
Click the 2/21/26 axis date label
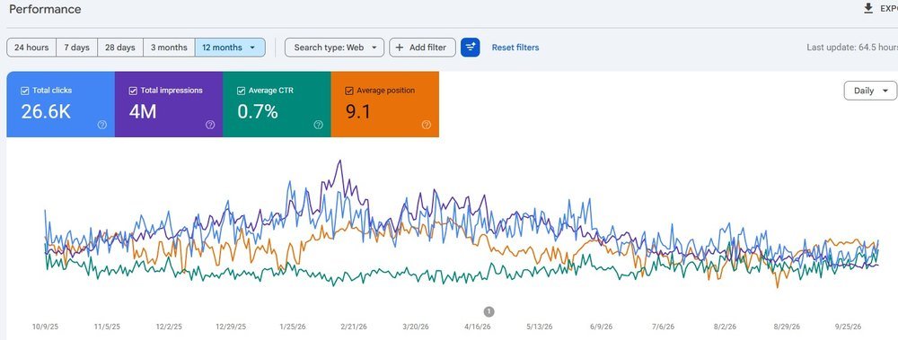[x=354, y=327]
